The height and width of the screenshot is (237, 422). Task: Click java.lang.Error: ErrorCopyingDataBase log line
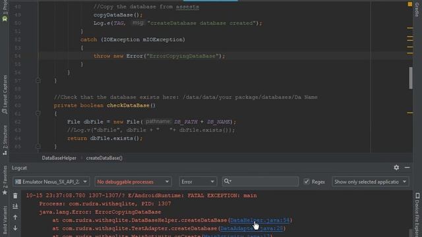pos(100,212)
